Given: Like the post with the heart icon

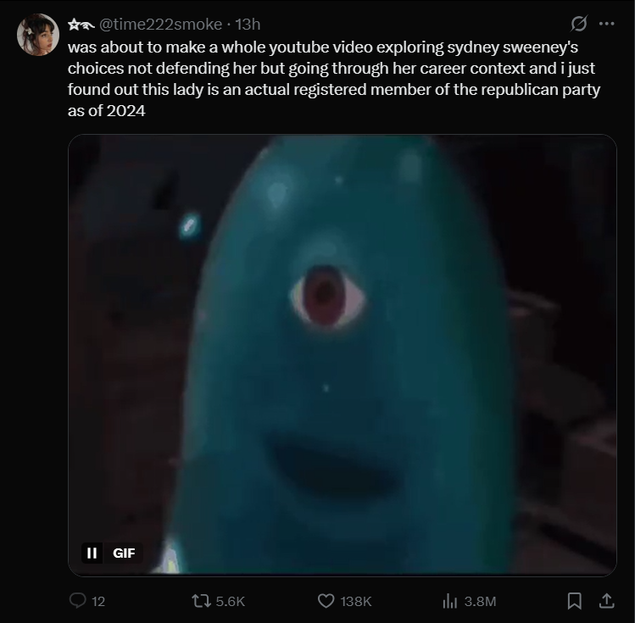Looking at the screenshot, I should coord(326,601).
